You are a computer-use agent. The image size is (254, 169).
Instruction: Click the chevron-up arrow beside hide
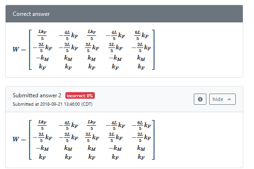click(x=229, y=99)
